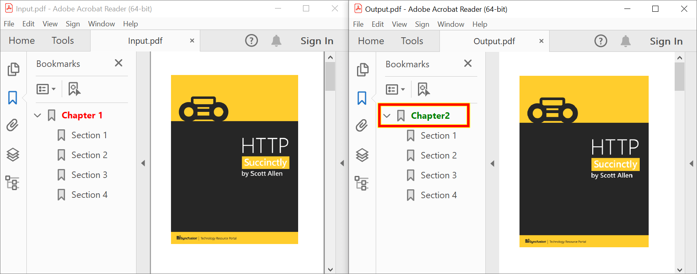The width and height of the screenshot is (697, 274).
Task: Click Find current bookmark icon in Output.pdf window
Action: 424,89
